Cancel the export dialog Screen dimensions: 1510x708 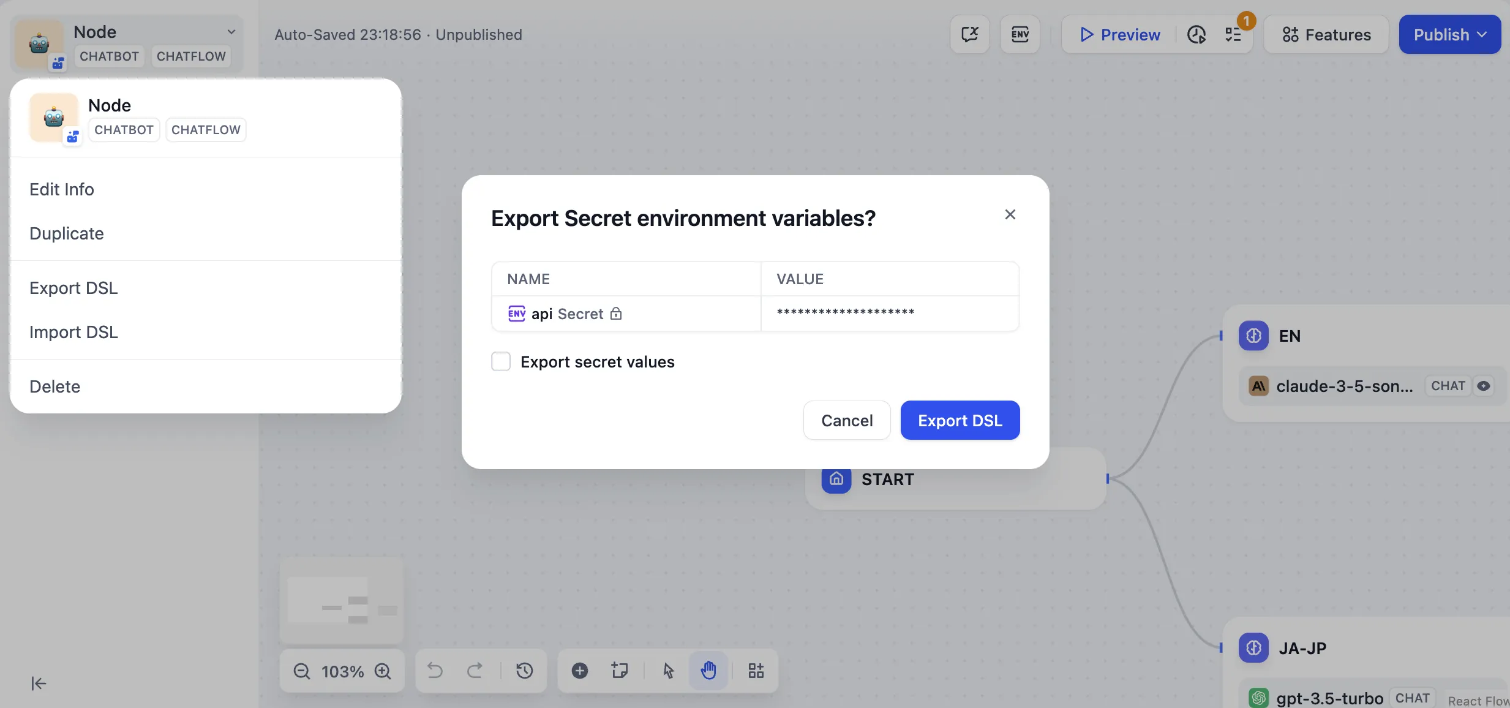coord(846,420)
